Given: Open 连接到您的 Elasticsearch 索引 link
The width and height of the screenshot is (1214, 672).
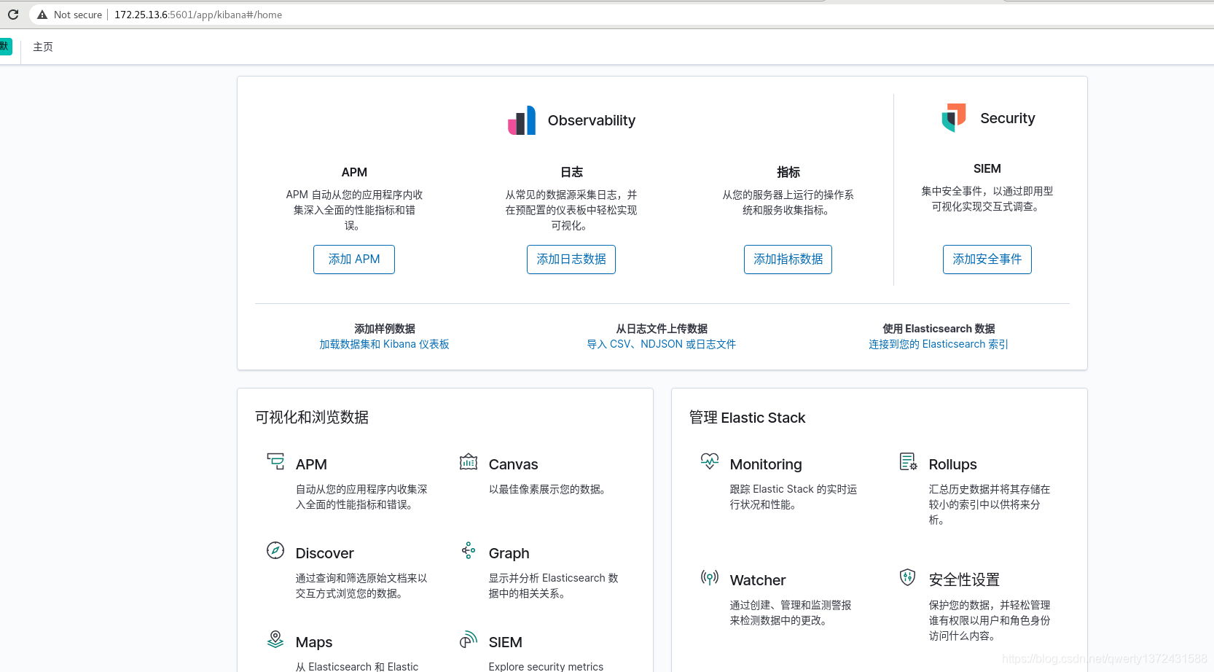Looking at the screenshot, I should tap(939, 344).
